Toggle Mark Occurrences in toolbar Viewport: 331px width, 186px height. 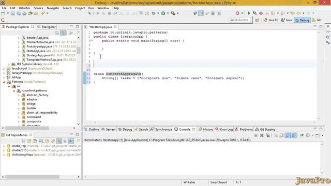[201, 13]
